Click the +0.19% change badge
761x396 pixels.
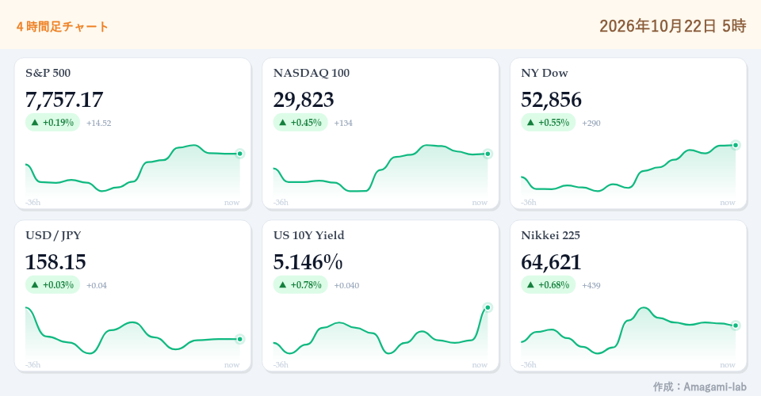52,123
